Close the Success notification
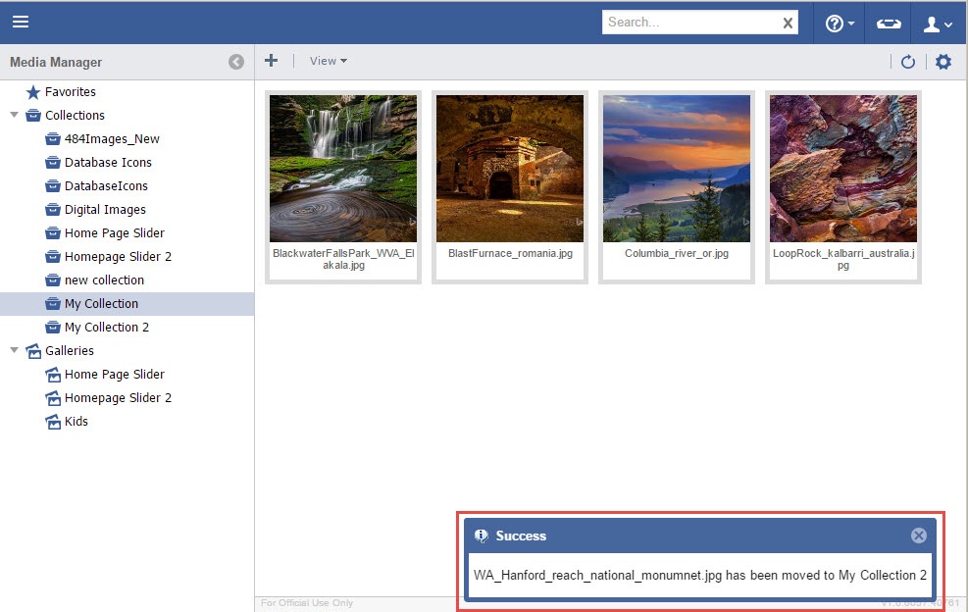The width and height of the screenshot is (968, 612). click(918, 535)
